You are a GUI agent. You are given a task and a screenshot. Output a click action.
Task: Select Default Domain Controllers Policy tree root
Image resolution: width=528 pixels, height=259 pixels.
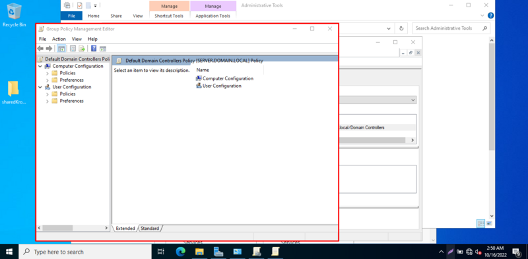tap(74, 59)
